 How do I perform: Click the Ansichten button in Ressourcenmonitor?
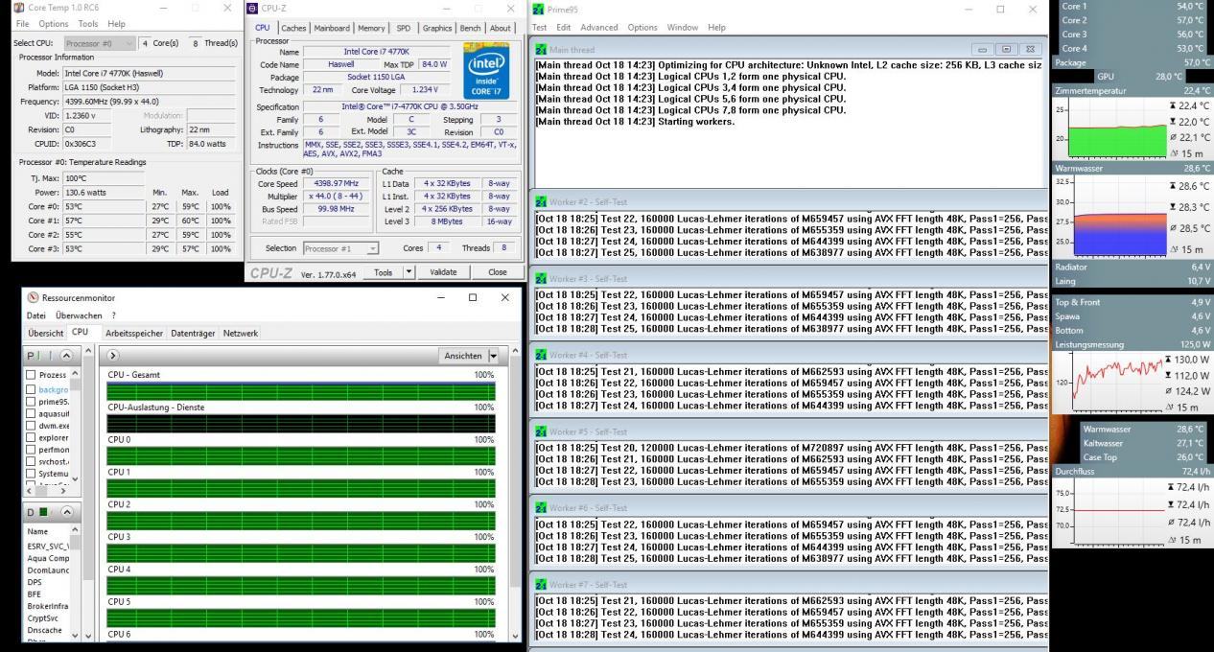pos(463,355)
